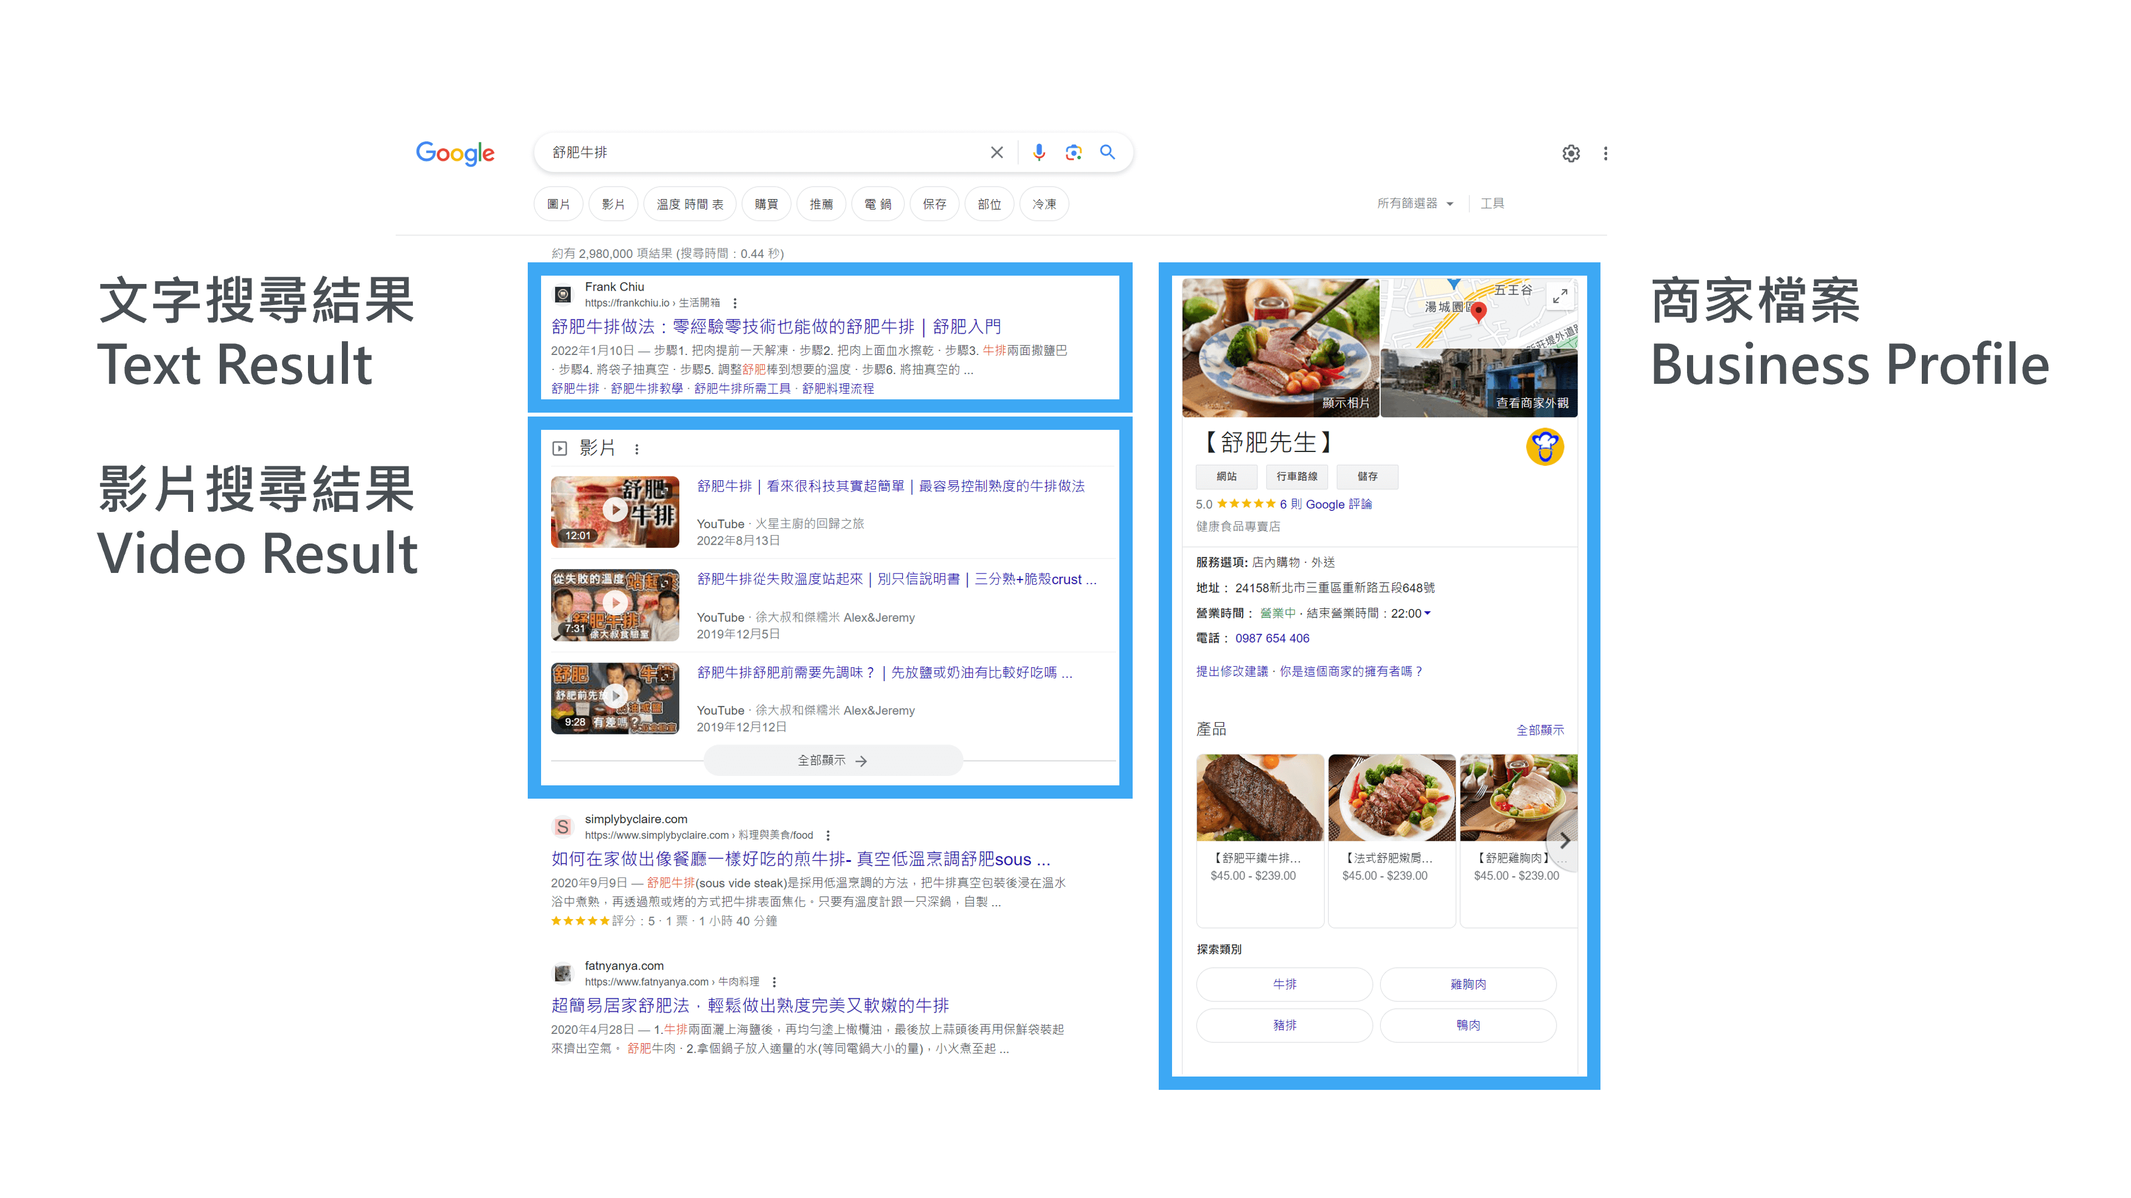The height and width of the screenshot is (1198, 2131).
Task: Click the voice search microphone icon
Action: point(1038,152)
